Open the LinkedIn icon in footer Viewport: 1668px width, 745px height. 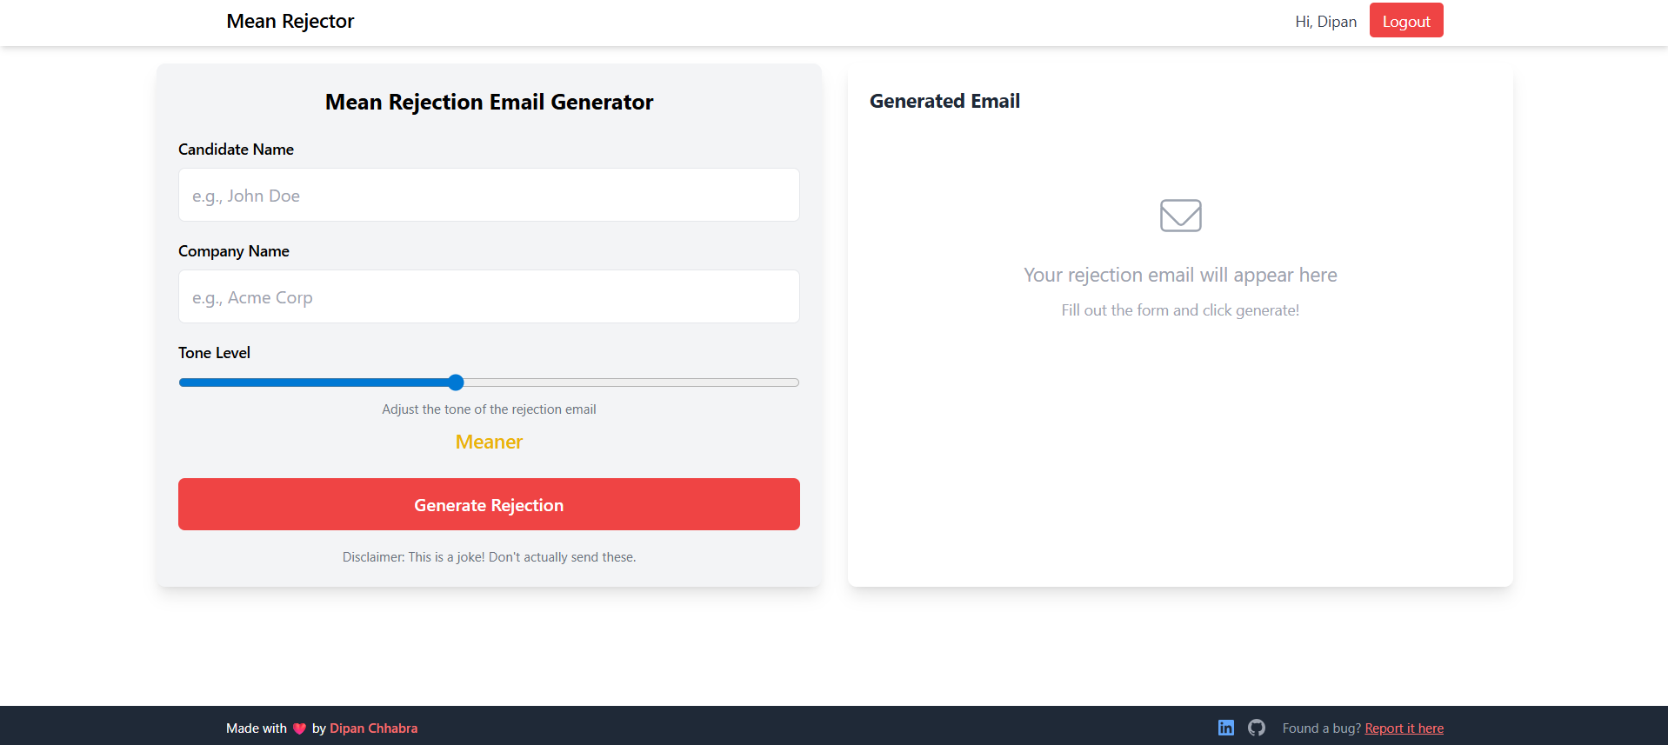[1226, 728]
